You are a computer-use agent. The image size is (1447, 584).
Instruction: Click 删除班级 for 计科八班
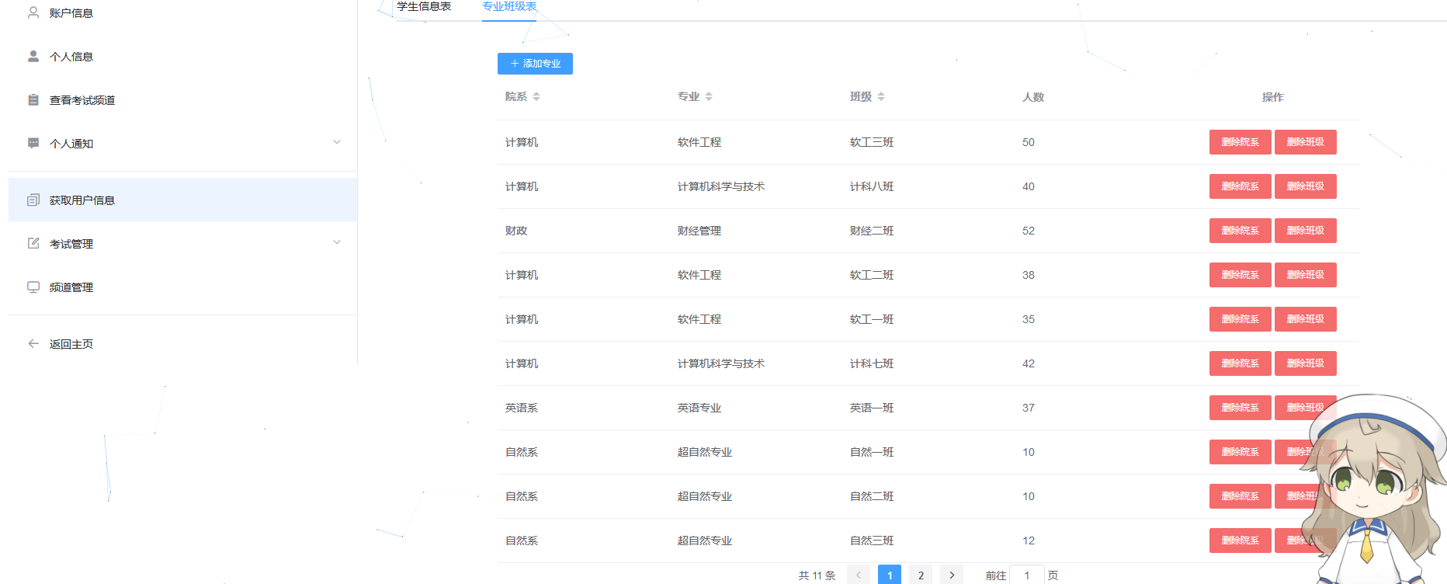(1305, 186)
